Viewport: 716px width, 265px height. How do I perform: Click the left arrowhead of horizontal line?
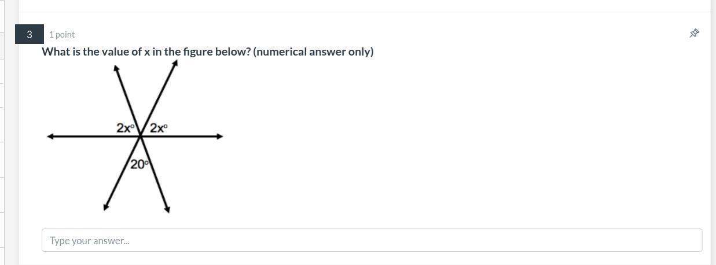pyautogui.click(x=50, y=137)
